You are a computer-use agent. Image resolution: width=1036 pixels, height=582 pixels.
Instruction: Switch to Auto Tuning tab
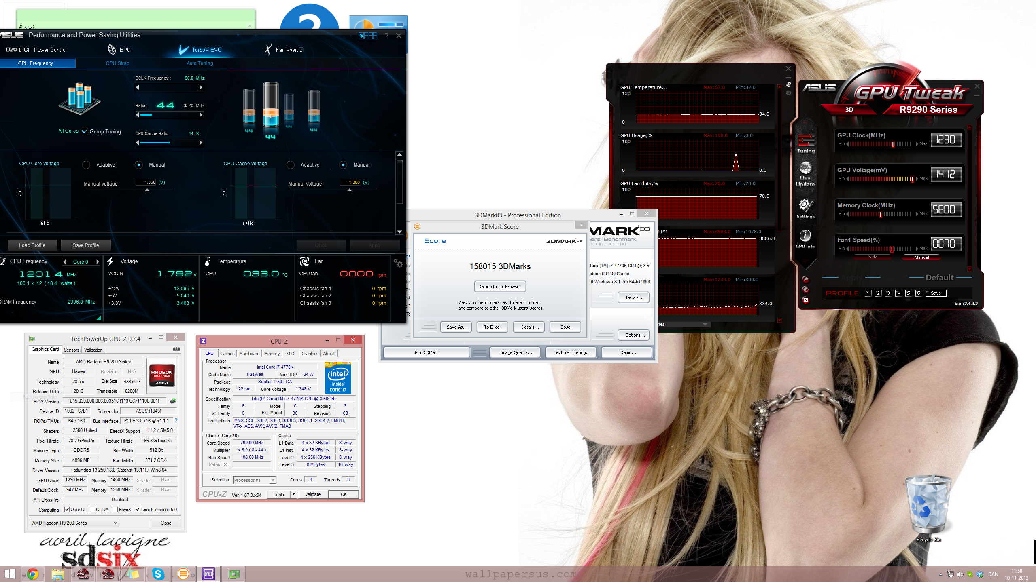coord(200,63)
